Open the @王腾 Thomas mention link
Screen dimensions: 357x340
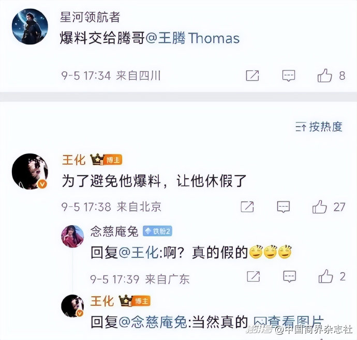click(192, 38)
